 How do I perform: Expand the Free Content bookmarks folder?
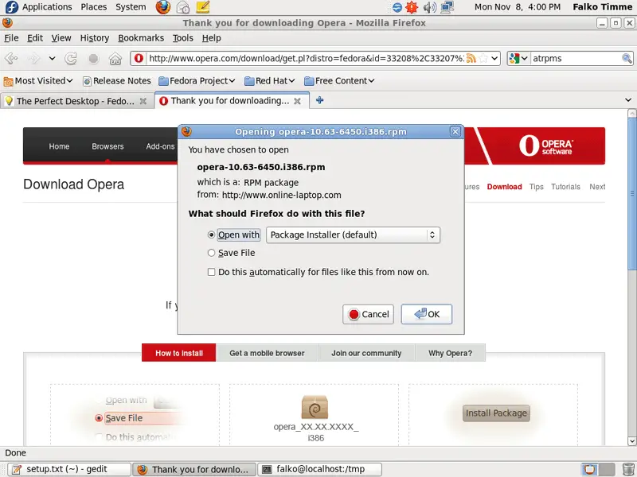click(x=339, y=81)
